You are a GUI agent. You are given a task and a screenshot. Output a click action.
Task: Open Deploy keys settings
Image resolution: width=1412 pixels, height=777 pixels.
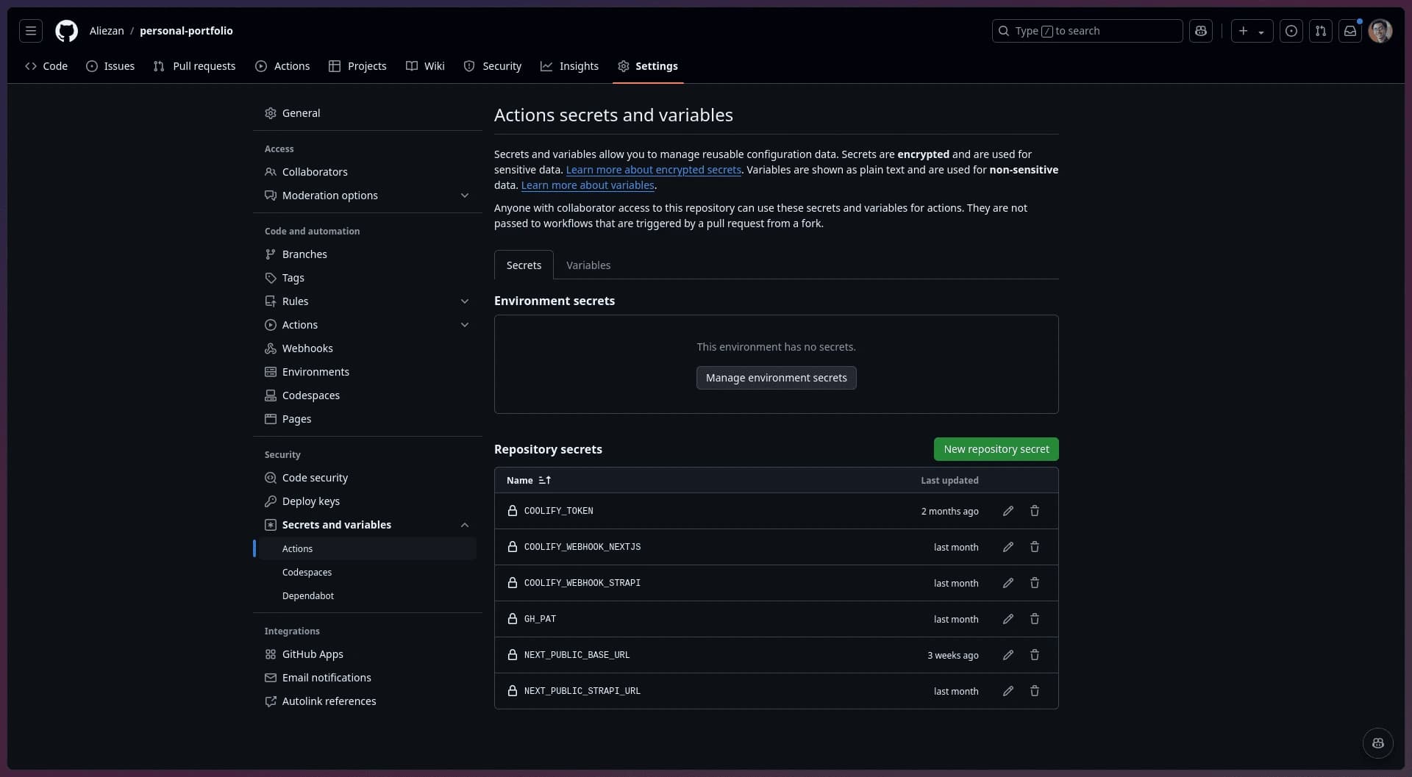click(368, 501)
